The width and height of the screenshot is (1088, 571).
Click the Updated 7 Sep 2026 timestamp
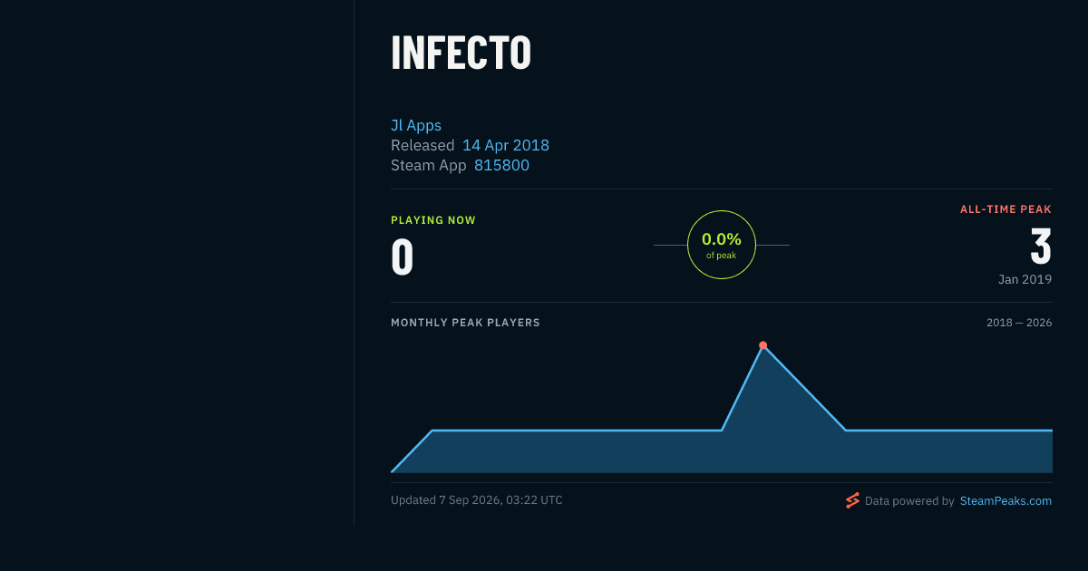(477, 500)
